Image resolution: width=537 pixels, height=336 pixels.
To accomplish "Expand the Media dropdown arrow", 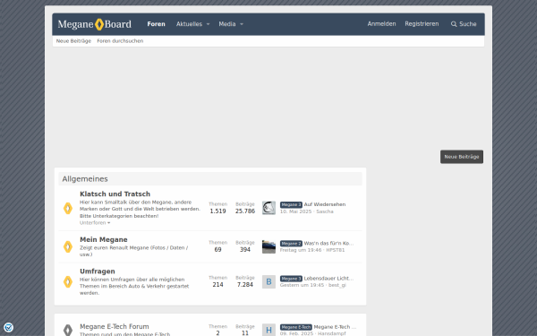I will point(242,24).
